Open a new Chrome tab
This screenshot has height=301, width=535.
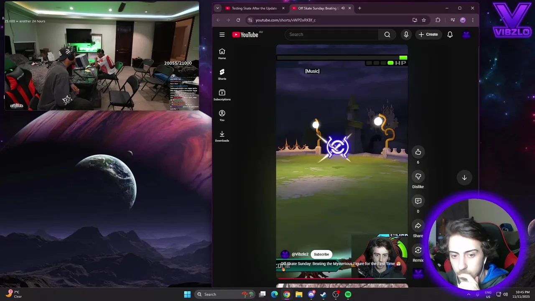click(359, 8)
